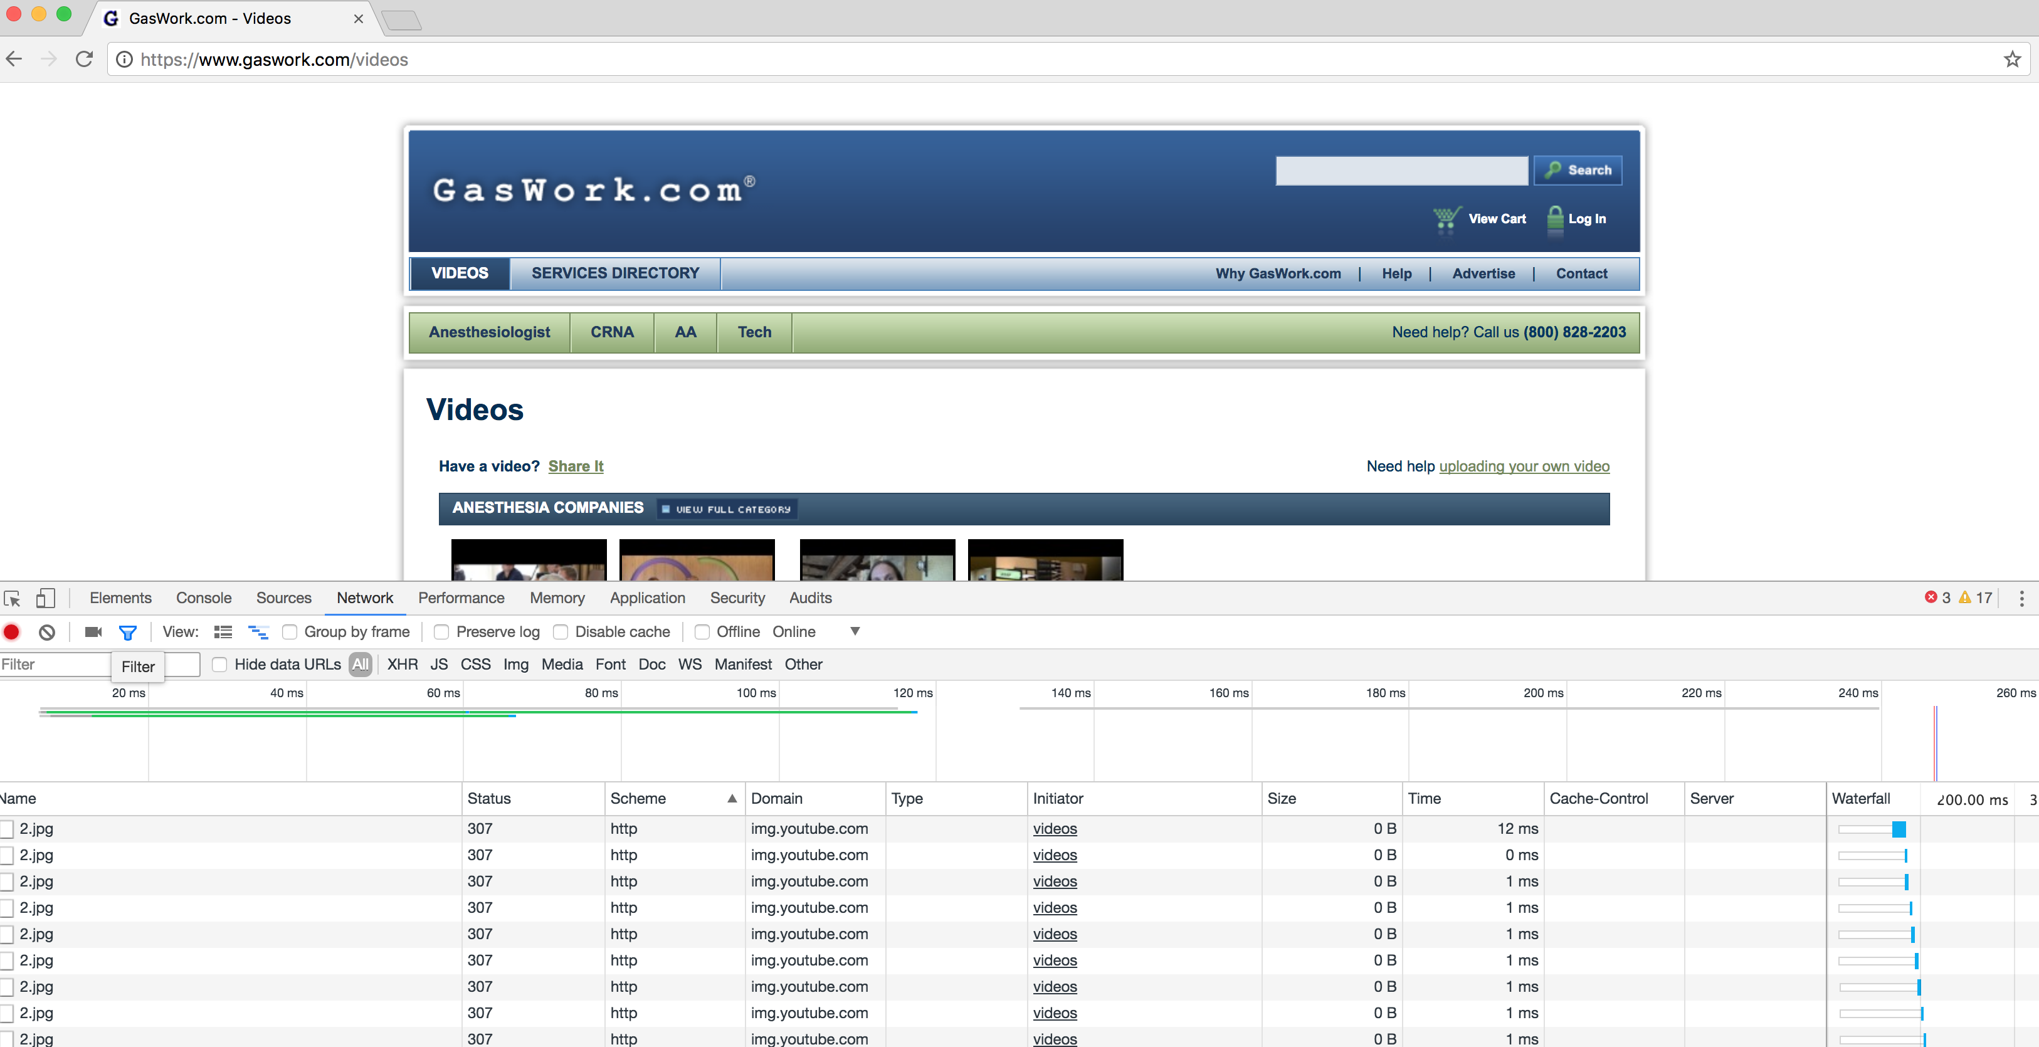This screenshot has width=2039, height=1047.
Task: Click the capture screenshots camera icon
Action: (93, 633)
